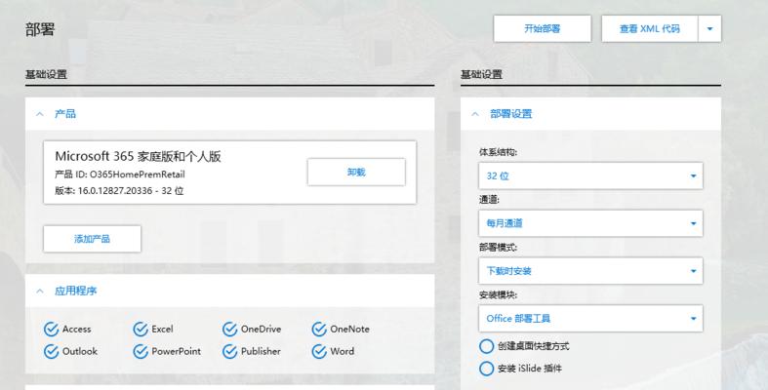Screen dimensions: 768x390
Task: Uncheck the Outlook application
Action: click(51, 351)
